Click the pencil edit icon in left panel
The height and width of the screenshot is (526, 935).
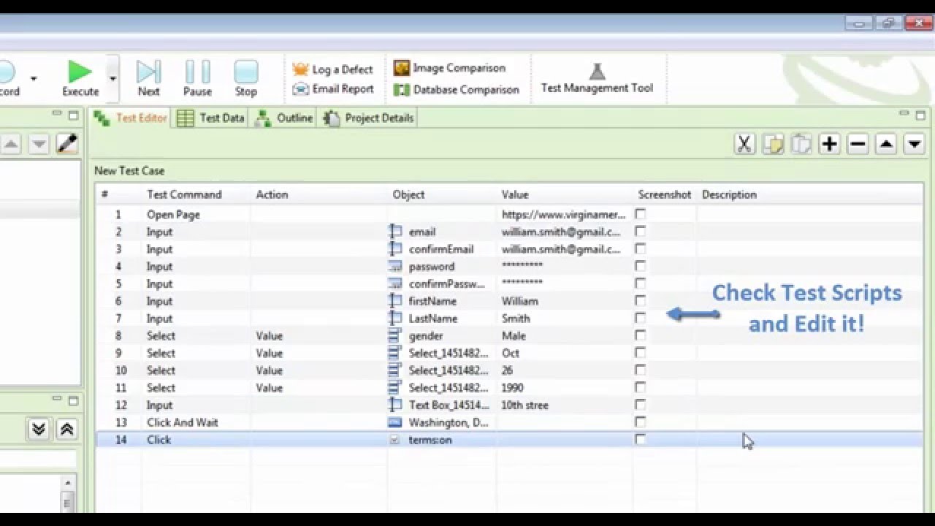(x=67, y=144)
